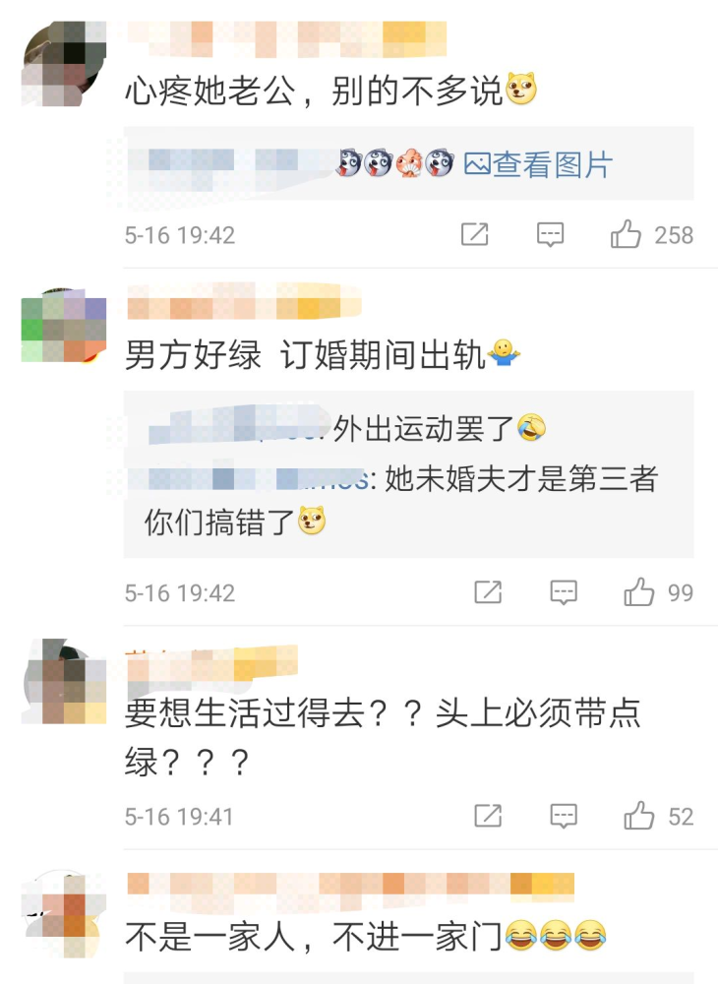The width and height of the screenshot is (718, 984).
Task: Reply to the 男方好绿 comment
Action: click(564, 592)
